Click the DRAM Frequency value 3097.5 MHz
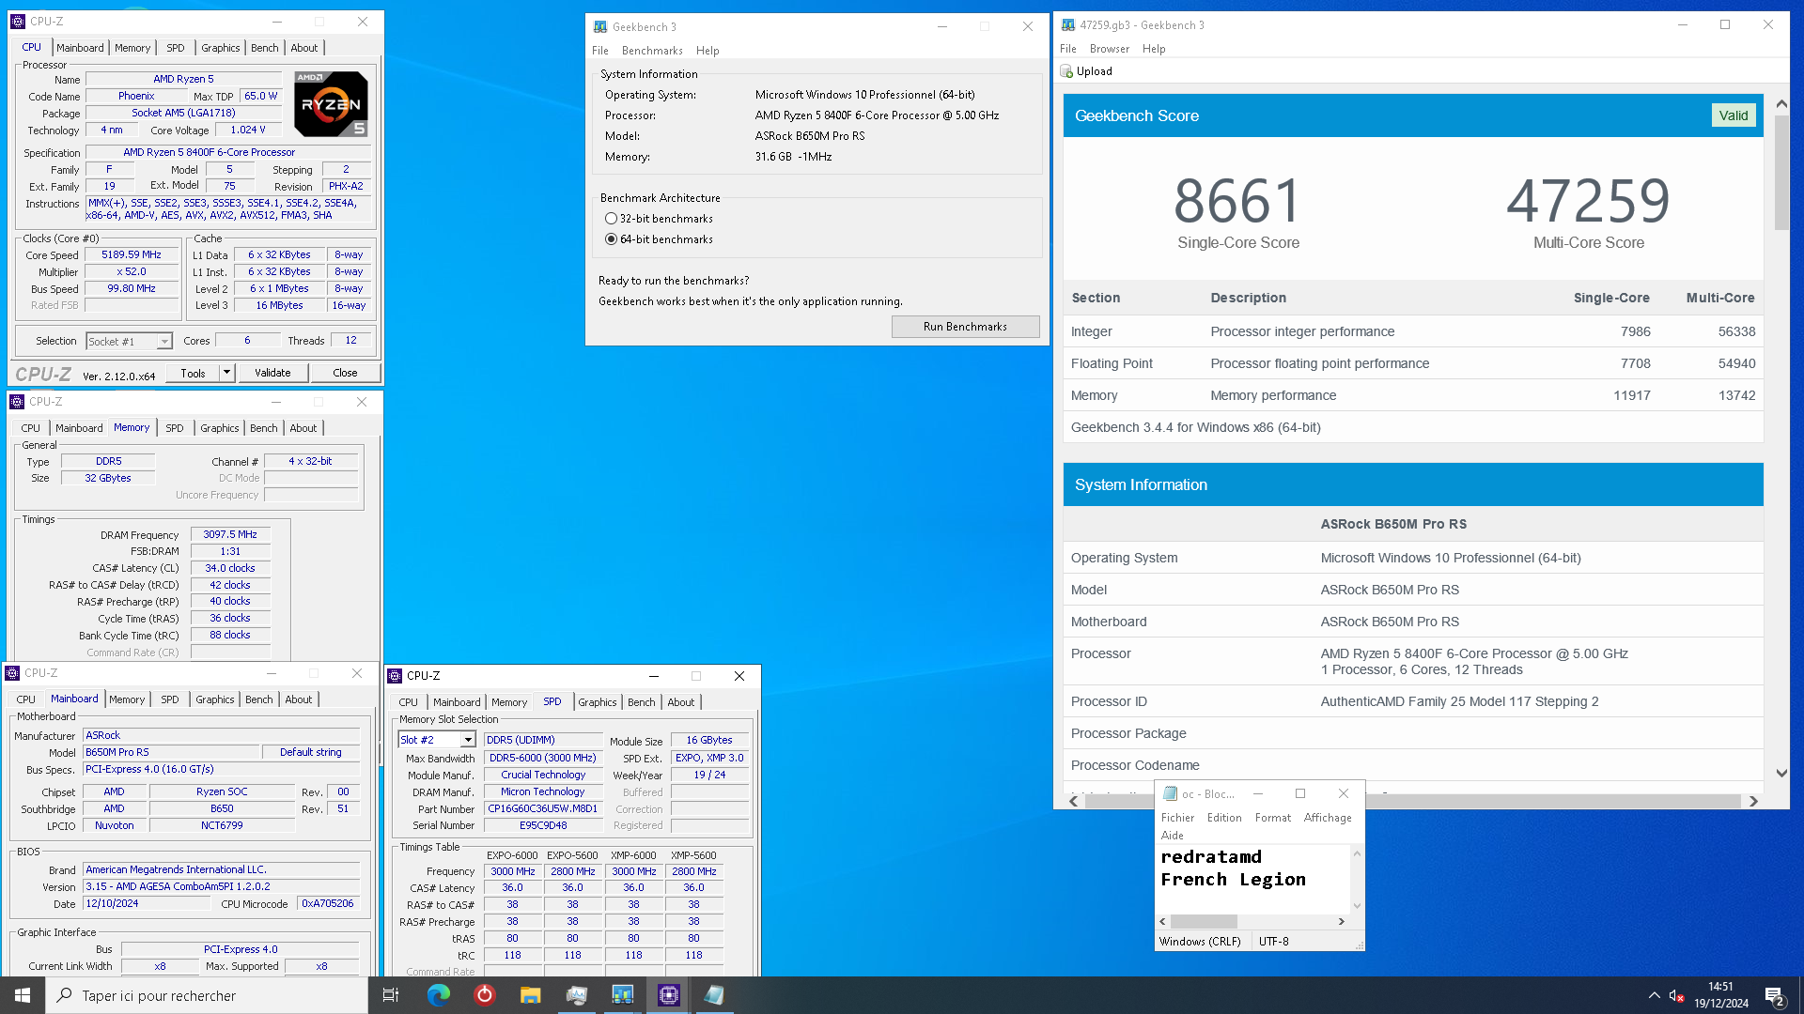The image size is (1804, 1014). (230, 534)
